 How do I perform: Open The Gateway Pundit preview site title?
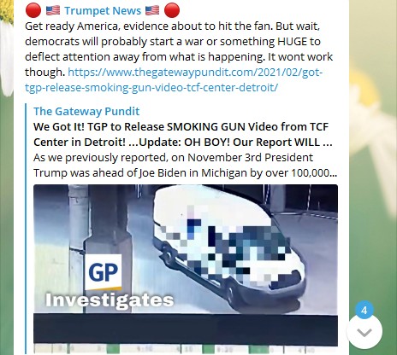86,111
